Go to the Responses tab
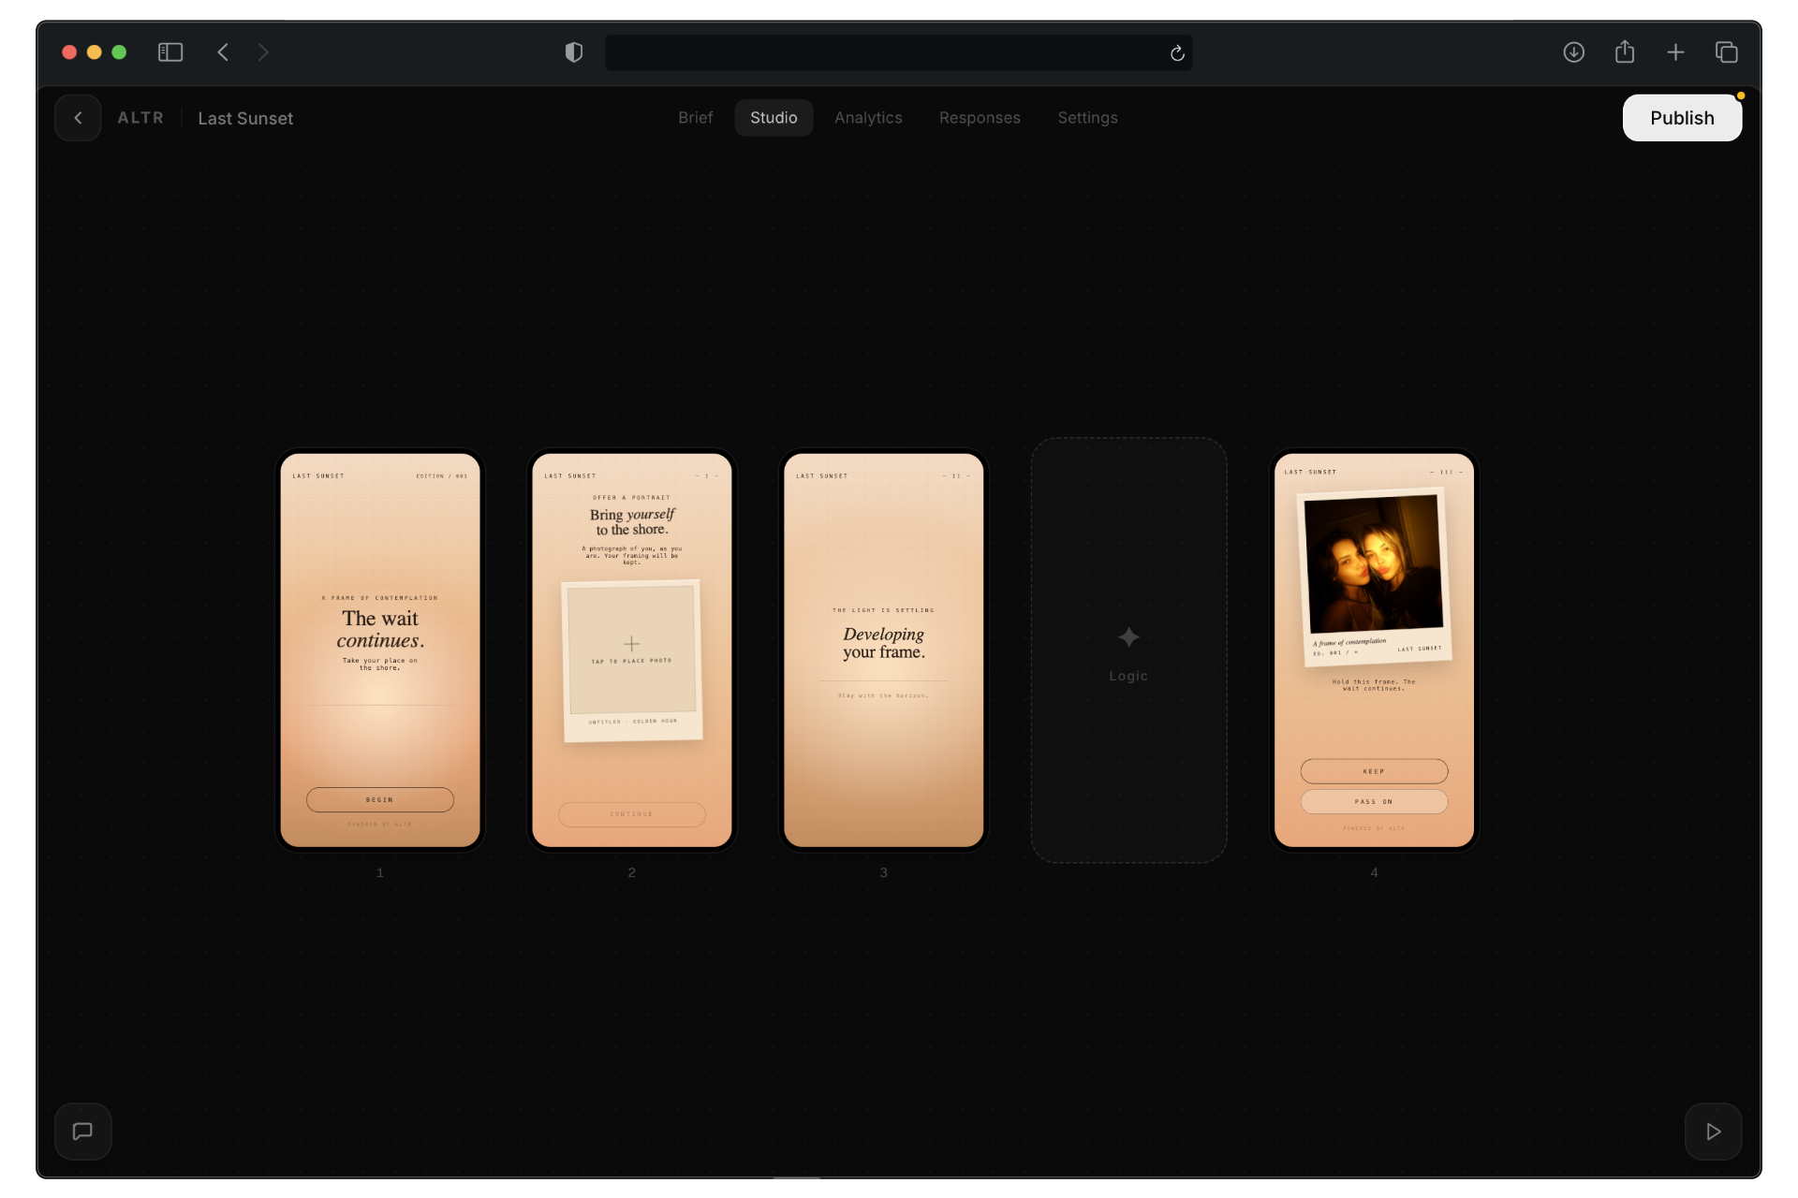The height and width of the screenshot is (1198, 1798). [980, 118]
